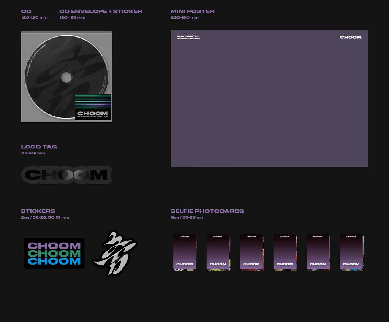Image resolution: width=389 pixels, height=322 pixels.
Task: Click the "6ea / 55•85 mm" text
Action: 188,217
